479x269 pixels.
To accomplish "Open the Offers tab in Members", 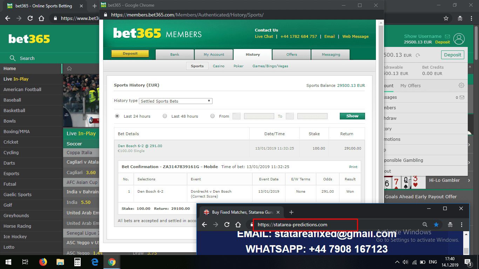I will [291, 55].
